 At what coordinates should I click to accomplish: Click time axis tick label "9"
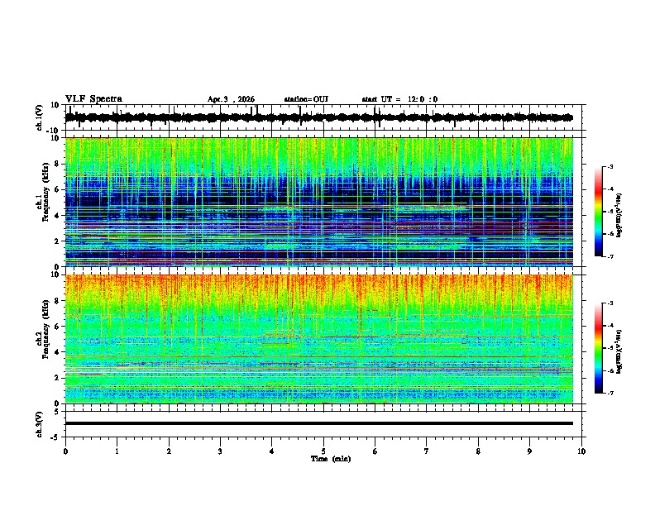tap(529, 451)
